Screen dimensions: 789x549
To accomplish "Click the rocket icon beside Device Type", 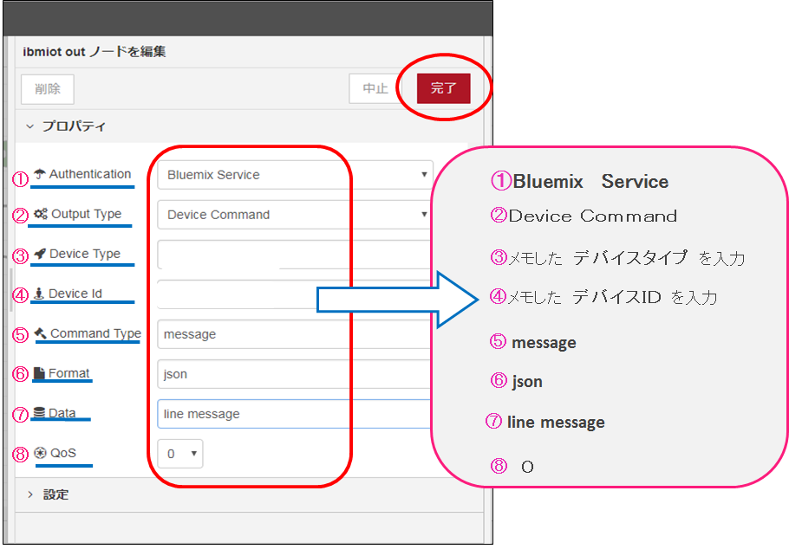I will click(40, 254).
